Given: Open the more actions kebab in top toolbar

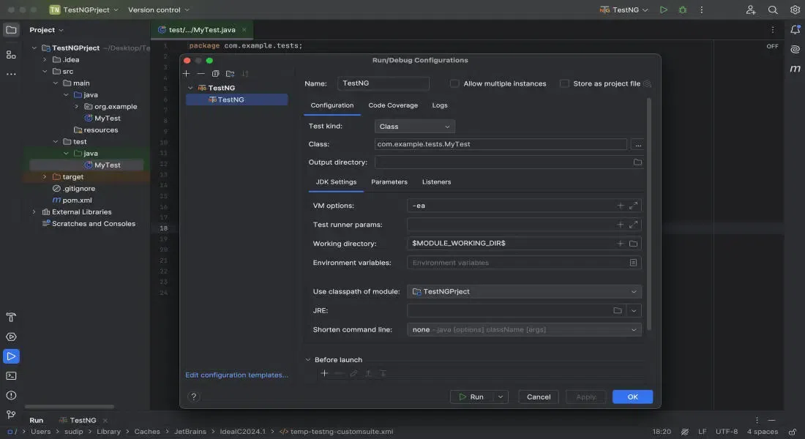Looking at the screenshot, I should point(701,10).
